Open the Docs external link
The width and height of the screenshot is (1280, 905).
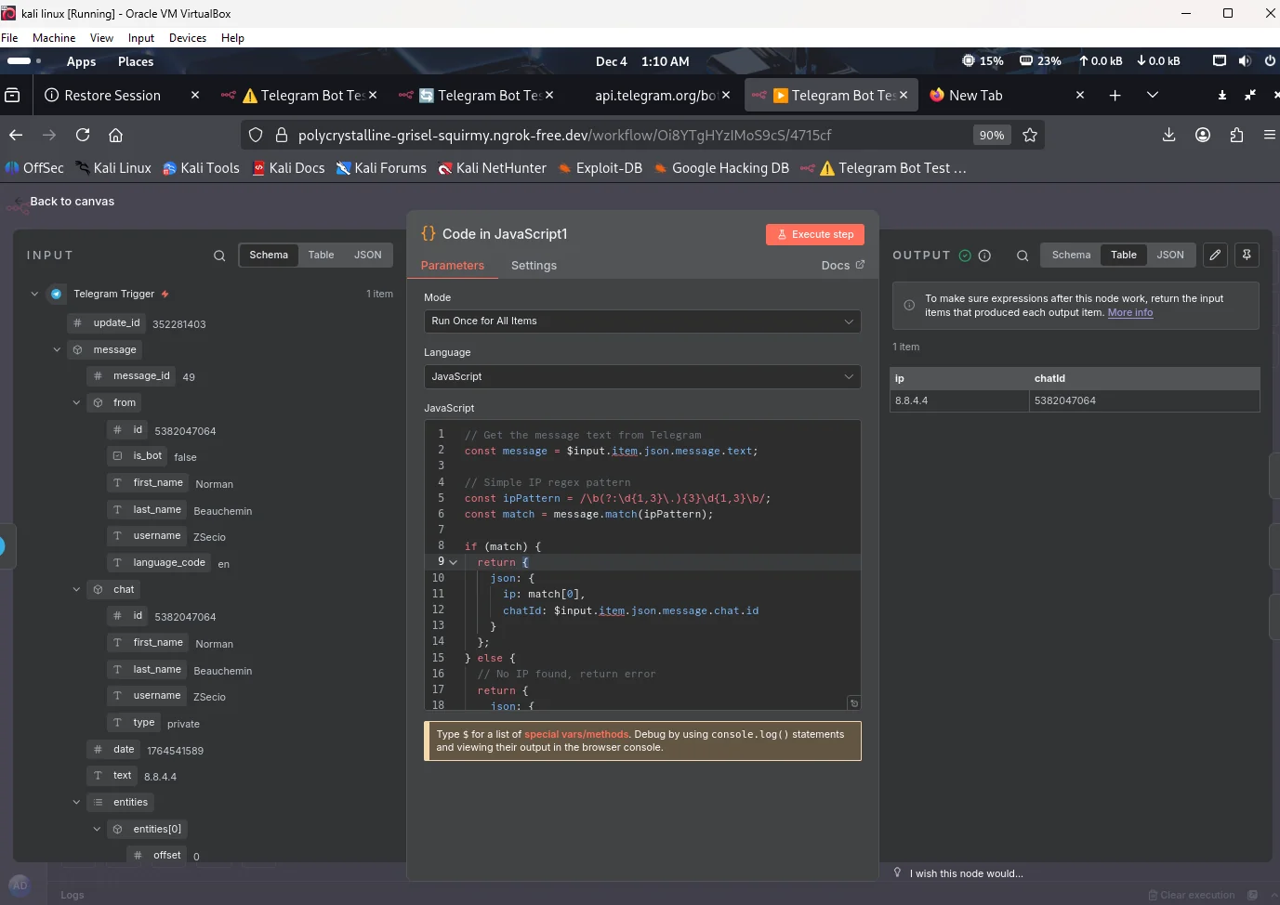tap(842, 266)
